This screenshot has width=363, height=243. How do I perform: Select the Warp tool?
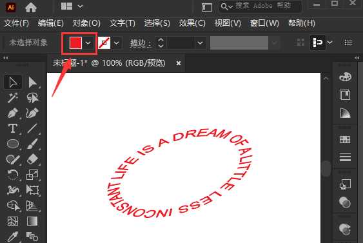click(13, 190)
